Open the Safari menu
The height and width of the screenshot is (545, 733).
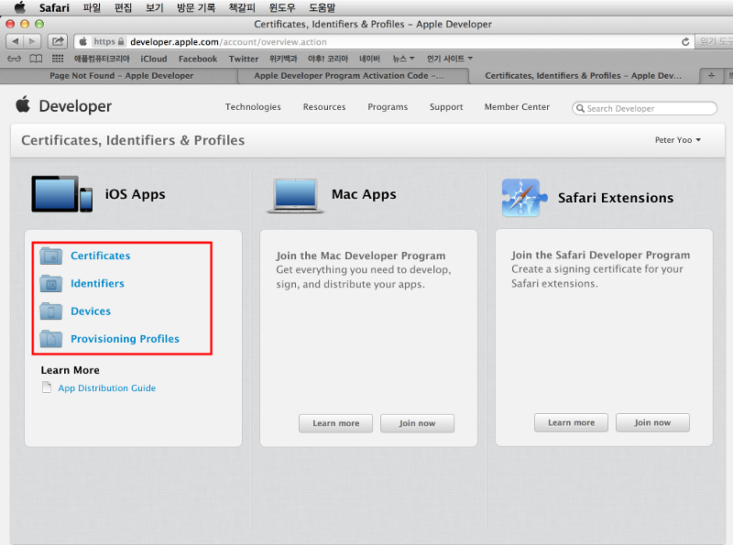pos(54,7)
